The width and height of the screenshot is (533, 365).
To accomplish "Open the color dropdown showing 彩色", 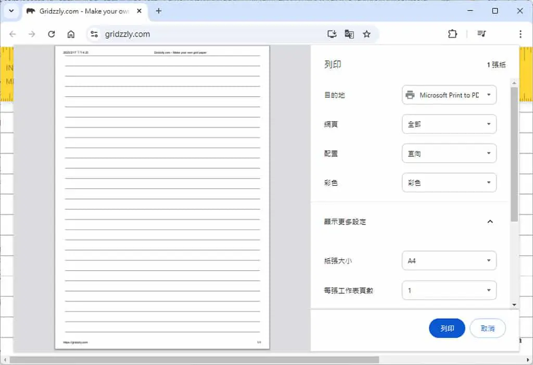I will point(449,183).
